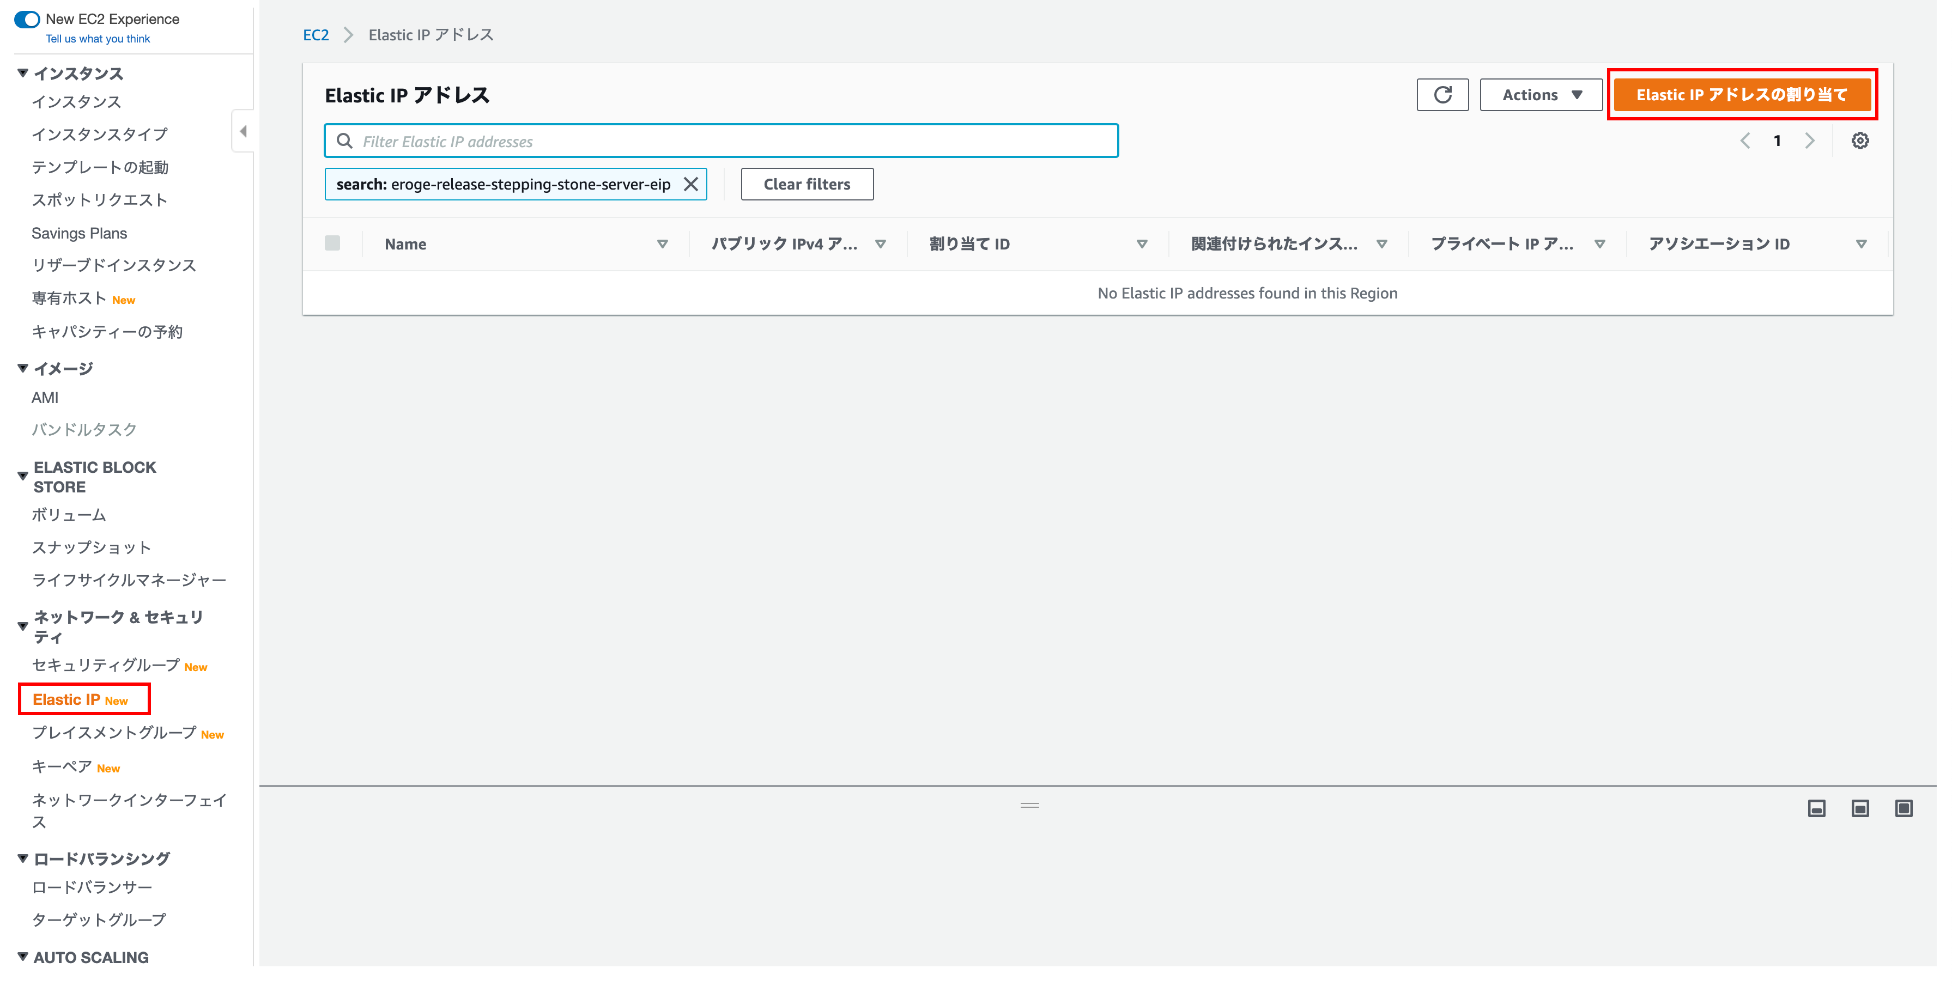Set bottom panel to half-height view icon
1952x987 pixels.
tap(1859, 808)
